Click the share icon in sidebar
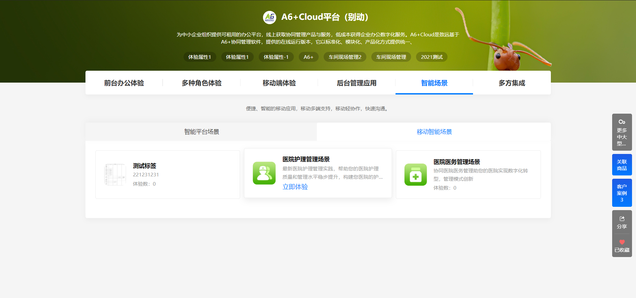 (622, 219)
